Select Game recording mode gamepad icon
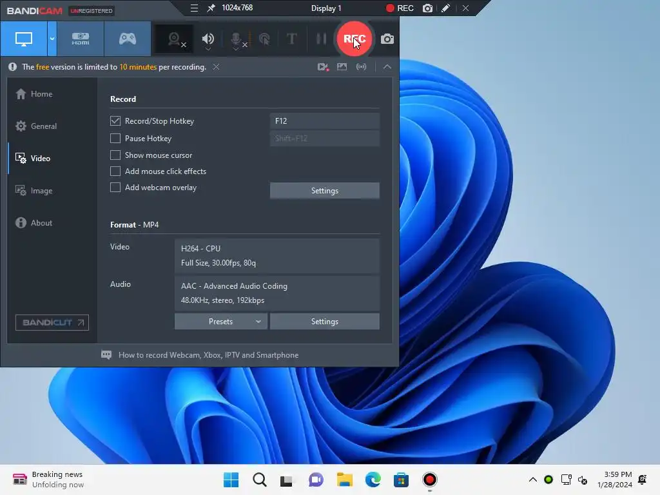 (x=128, y=39)
